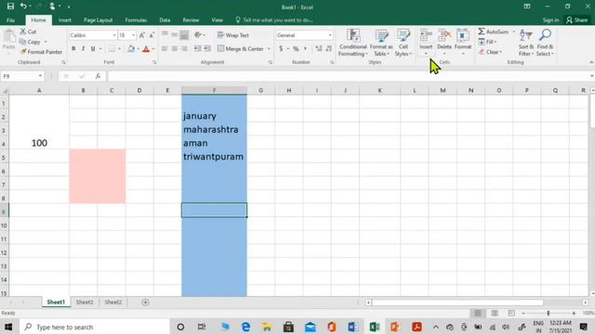Open Format as Table gallery
The width and height of the screenshot is (595, 334).
coord(381,43)
